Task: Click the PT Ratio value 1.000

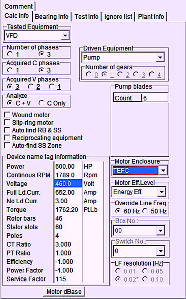Action: point(68,253)
